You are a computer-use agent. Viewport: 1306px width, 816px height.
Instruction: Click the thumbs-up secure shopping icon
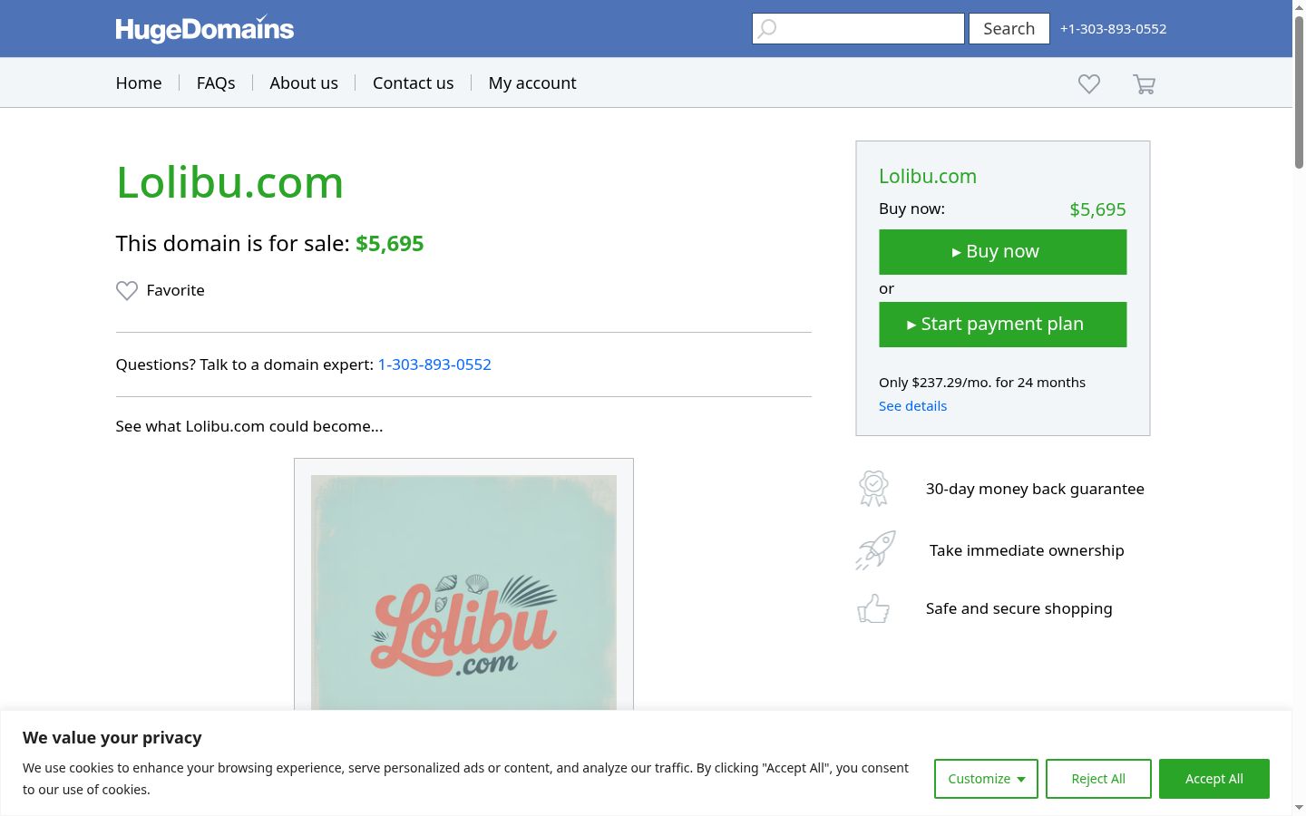click(873, 608)
